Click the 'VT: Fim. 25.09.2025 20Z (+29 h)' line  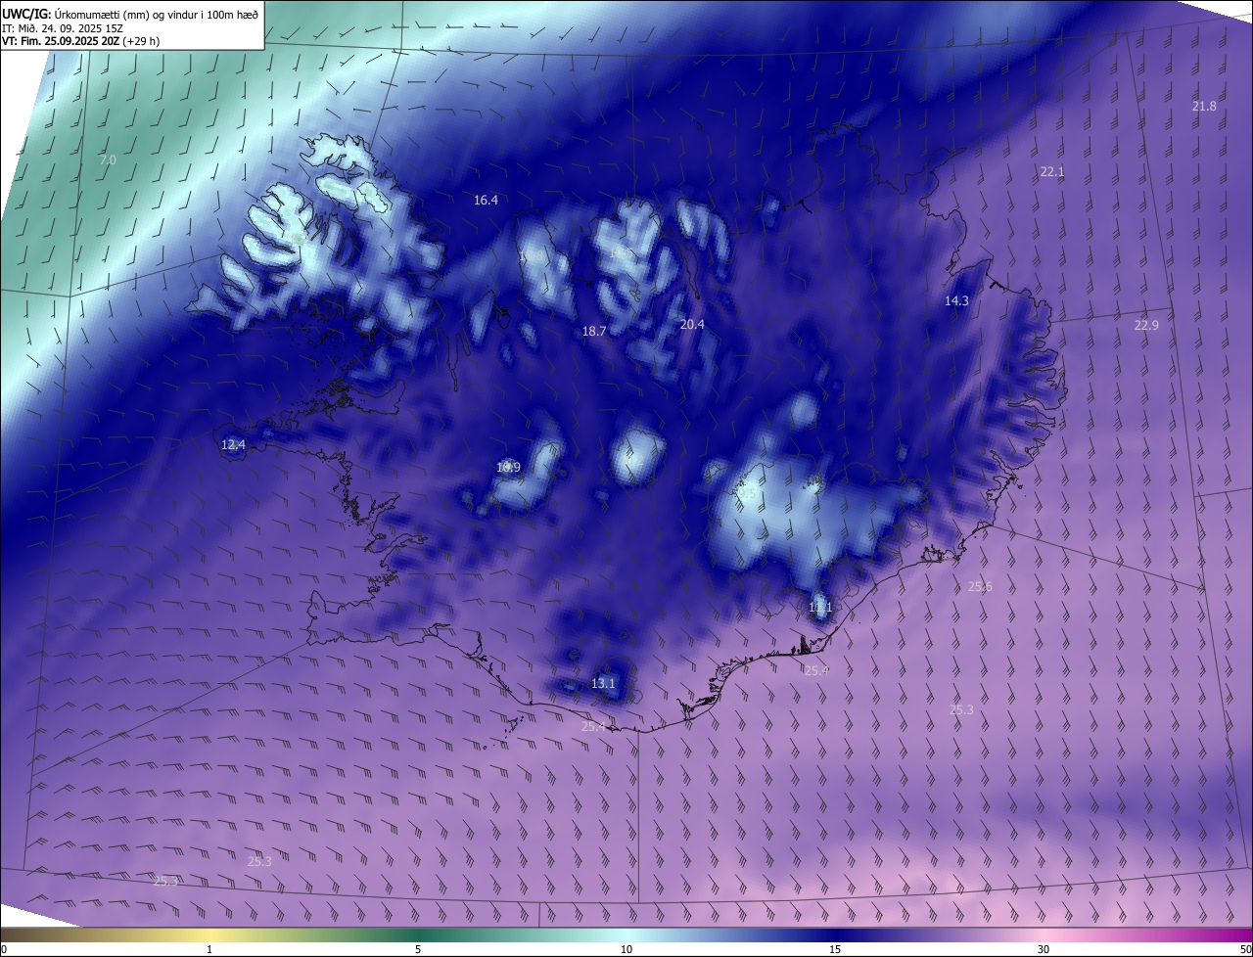pyautogui.click(x=80, y=41)
